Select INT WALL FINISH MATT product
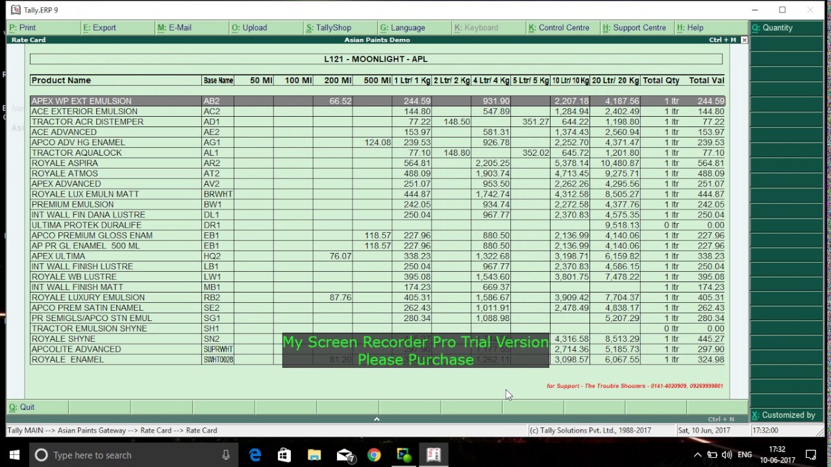This screenshot has height=467, width=831. pos(77,287)
